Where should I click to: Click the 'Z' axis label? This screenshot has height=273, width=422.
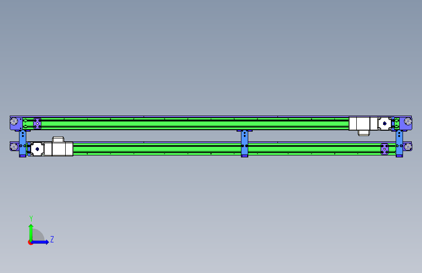coord(52,239)
